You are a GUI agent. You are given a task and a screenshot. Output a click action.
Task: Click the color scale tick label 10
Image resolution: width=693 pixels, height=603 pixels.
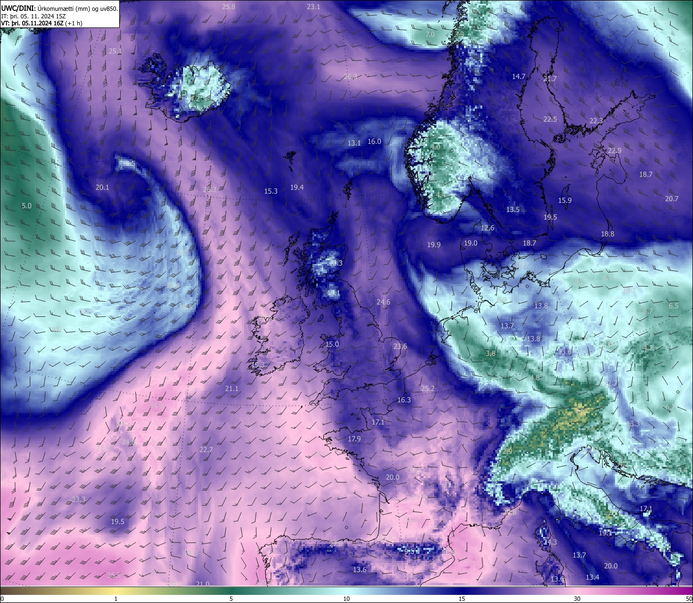coord(346,599)
